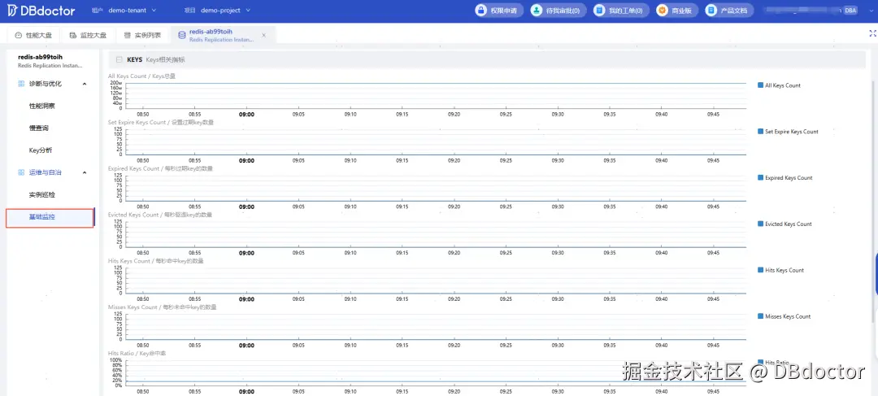Toggle the Evicted Keys Count legend
This screenshot has height=396, width=878.
[x=785, y=224]
